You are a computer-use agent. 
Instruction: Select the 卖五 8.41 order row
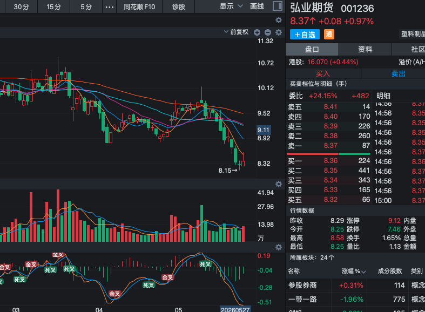(x=329, y=107)
